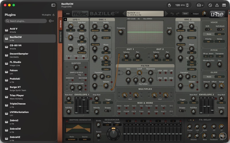Click the Mapping Generator waveform display
The image size is (230, 143).
pyautogui.click(x=78, y=128)
